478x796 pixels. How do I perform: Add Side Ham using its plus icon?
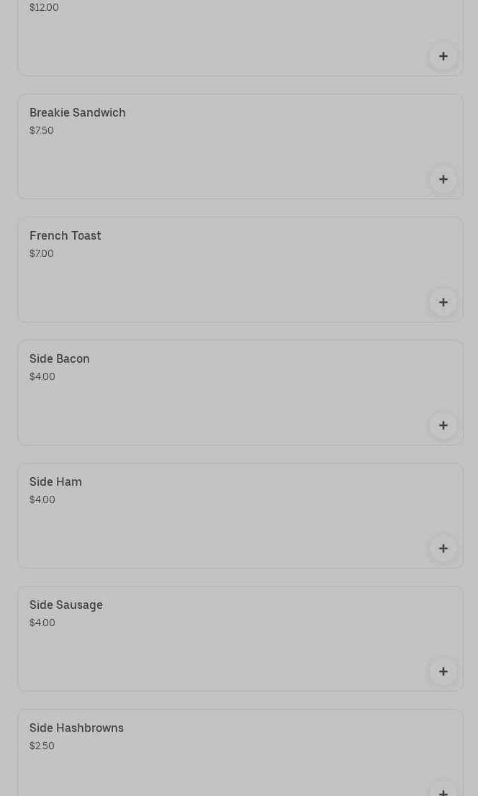coord(443,548)
